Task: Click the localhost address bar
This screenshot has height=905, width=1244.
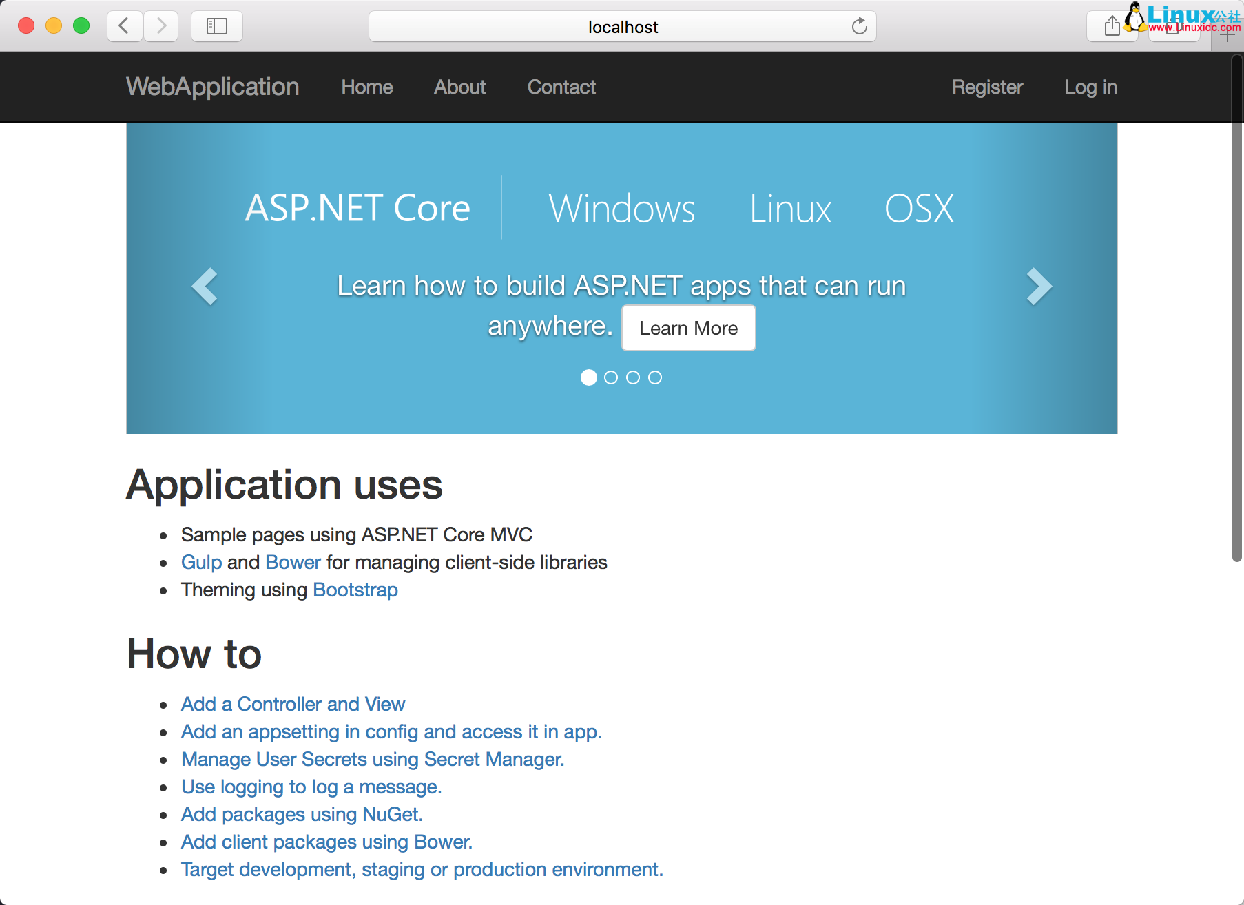Action: pyautogui.click(x=622, y=26)
